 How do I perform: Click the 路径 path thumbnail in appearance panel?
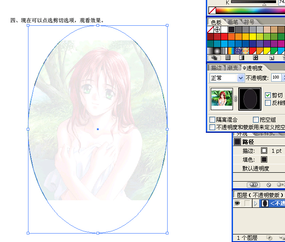237,142
